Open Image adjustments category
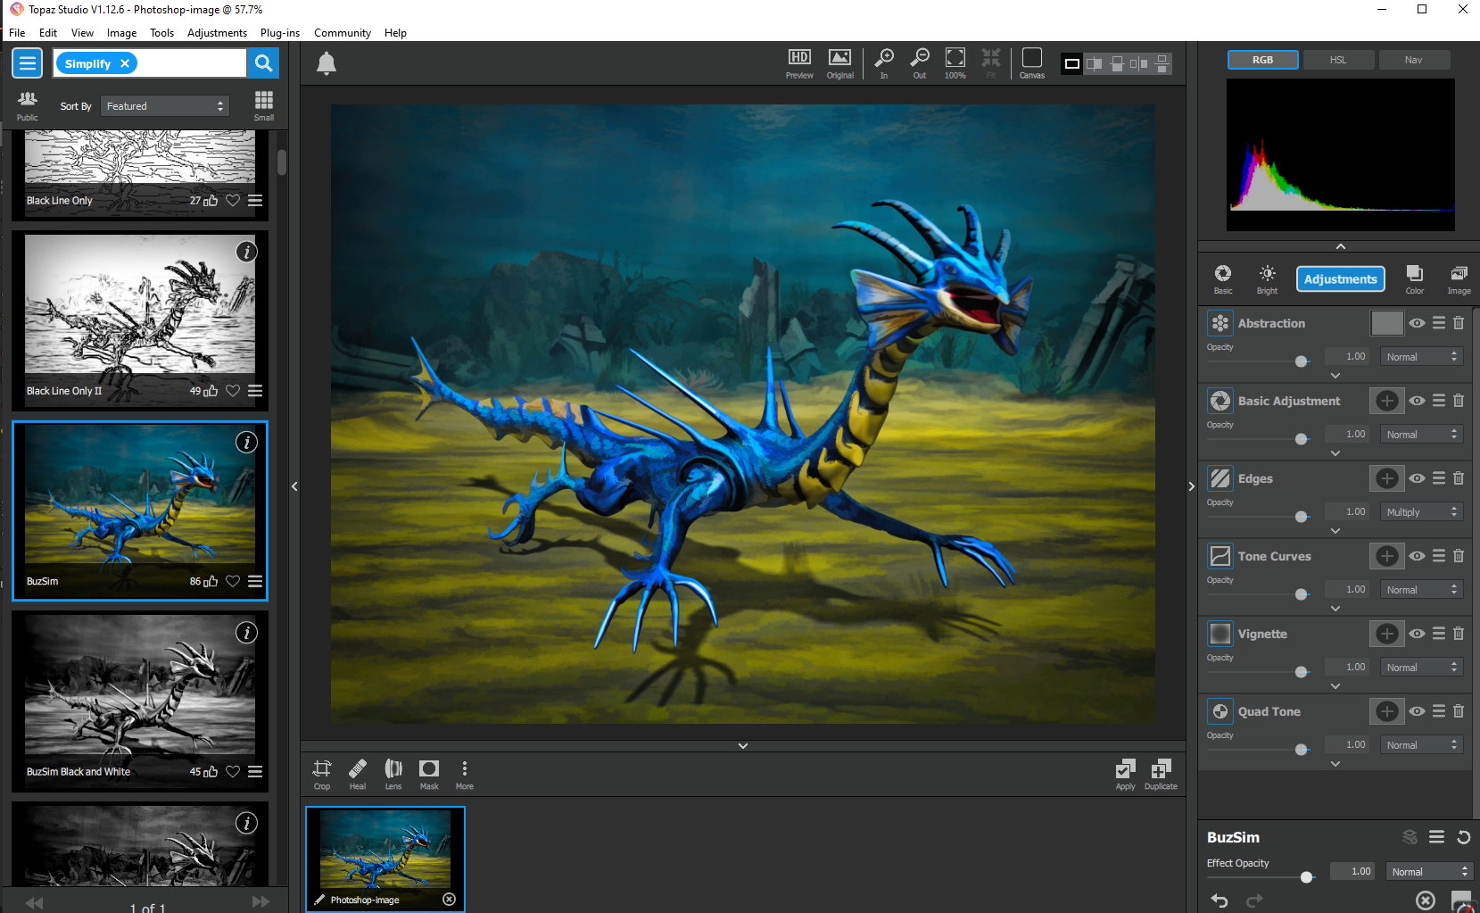Viewport: 1480px width, 913px height. tap(1459, 278)
